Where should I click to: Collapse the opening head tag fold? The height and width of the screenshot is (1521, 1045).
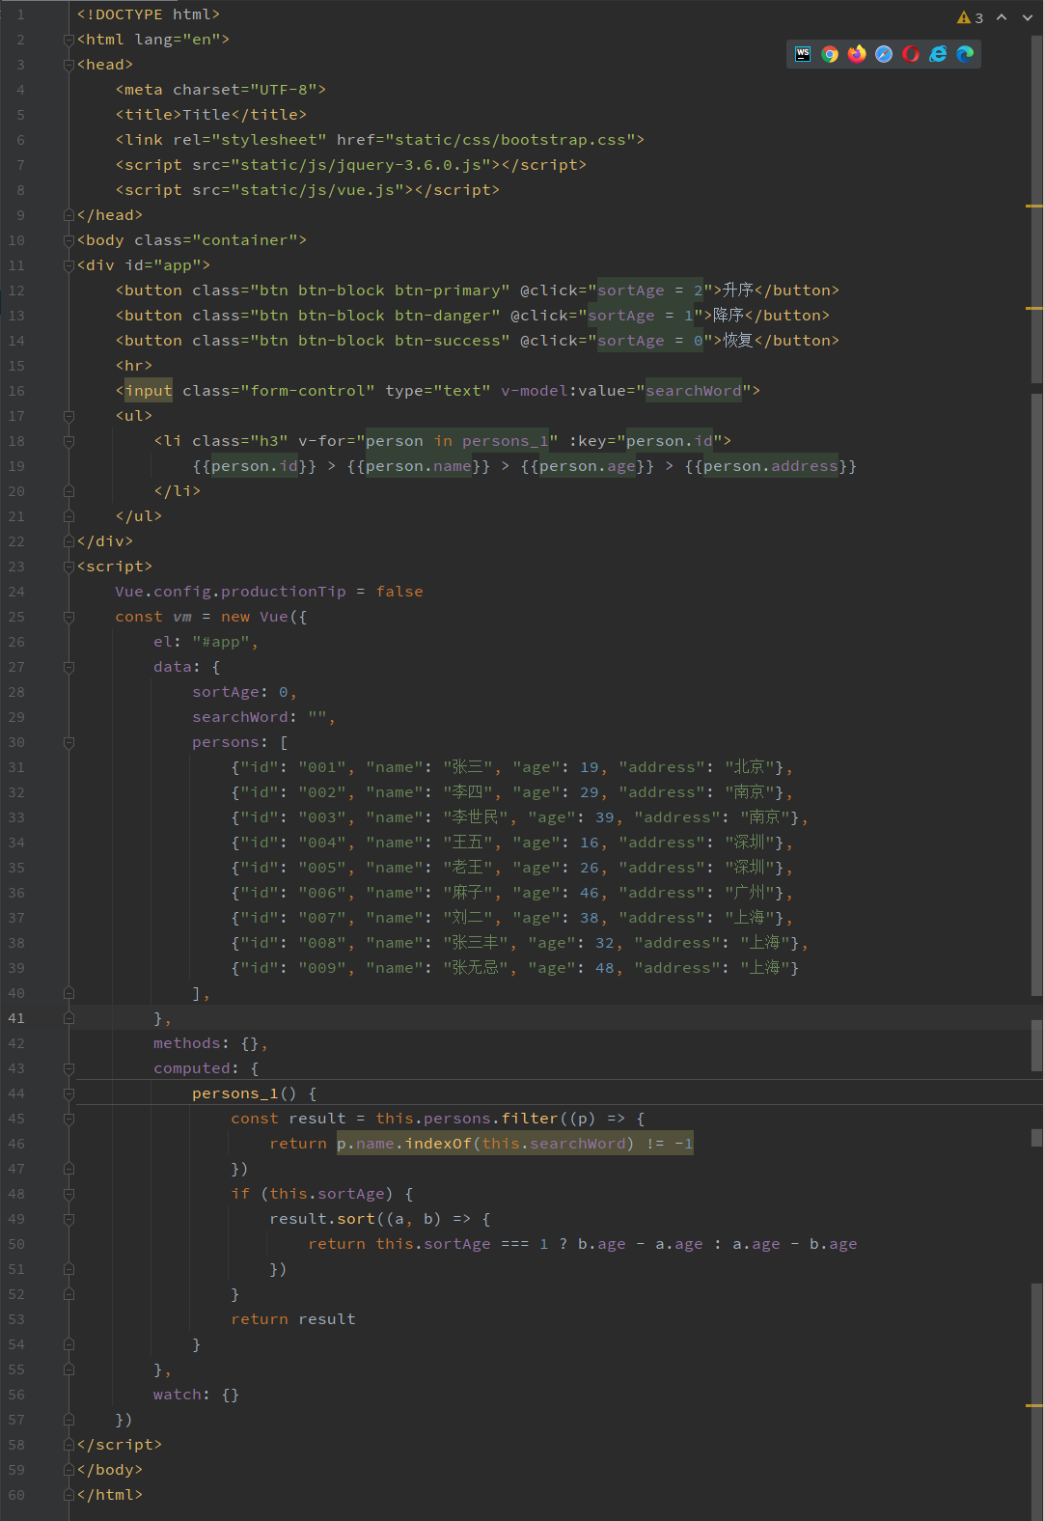[69, 65]
